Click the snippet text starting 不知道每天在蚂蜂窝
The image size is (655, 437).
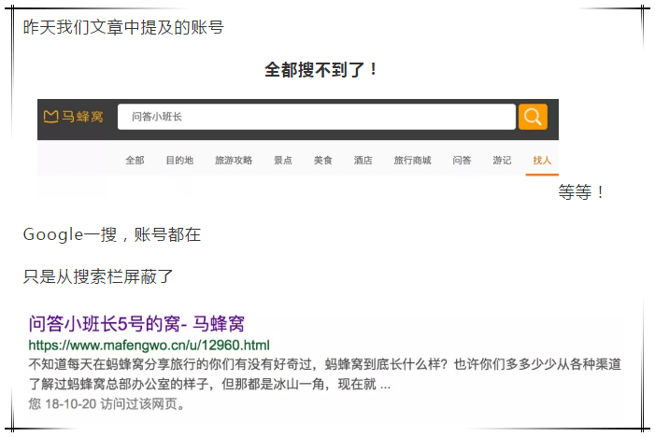(x=324, y=374)
